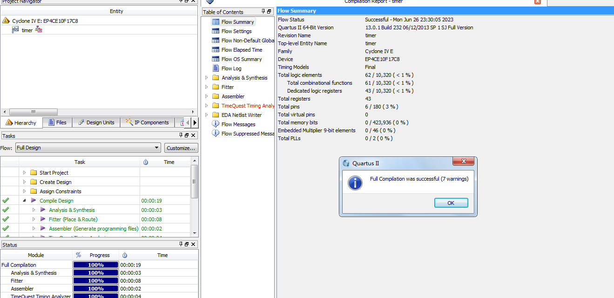The width and height of the screenshot is (614, 298).
Task: Click the Create Design folder icon
Action: (34, 182)
